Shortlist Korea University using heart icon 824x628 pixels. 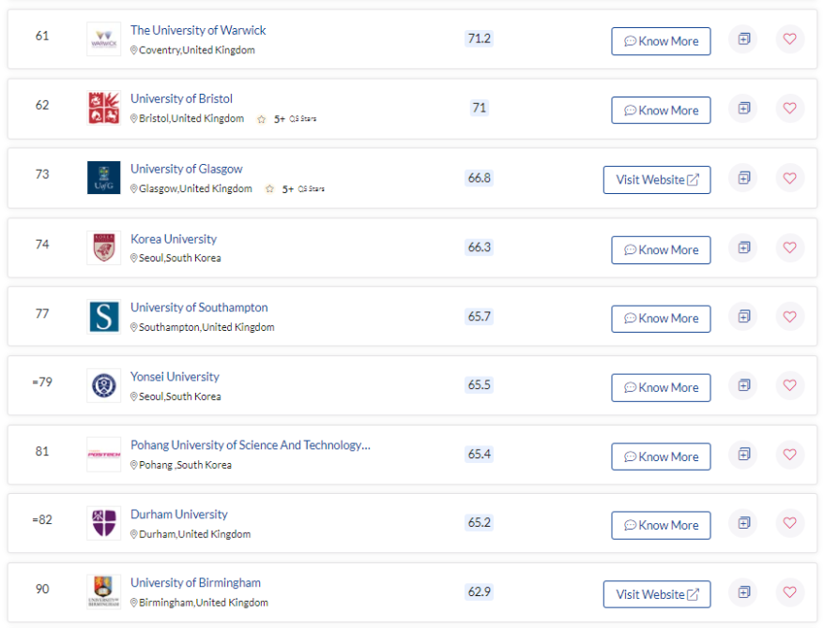tap(789, 247)
